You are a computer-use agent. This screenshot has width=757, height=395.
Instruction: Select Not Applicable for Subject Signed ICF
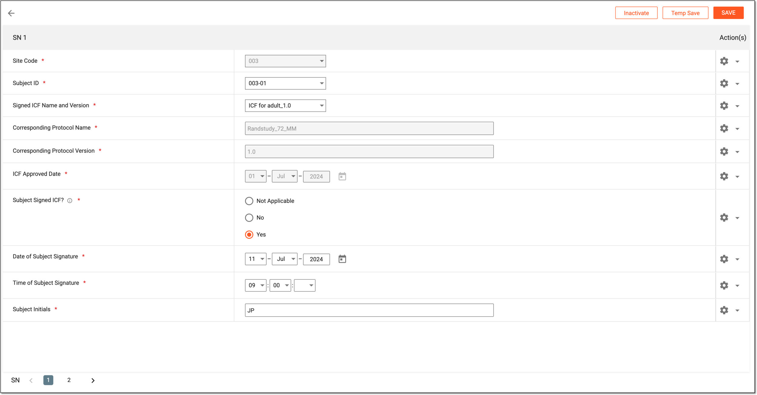[249, 201]
